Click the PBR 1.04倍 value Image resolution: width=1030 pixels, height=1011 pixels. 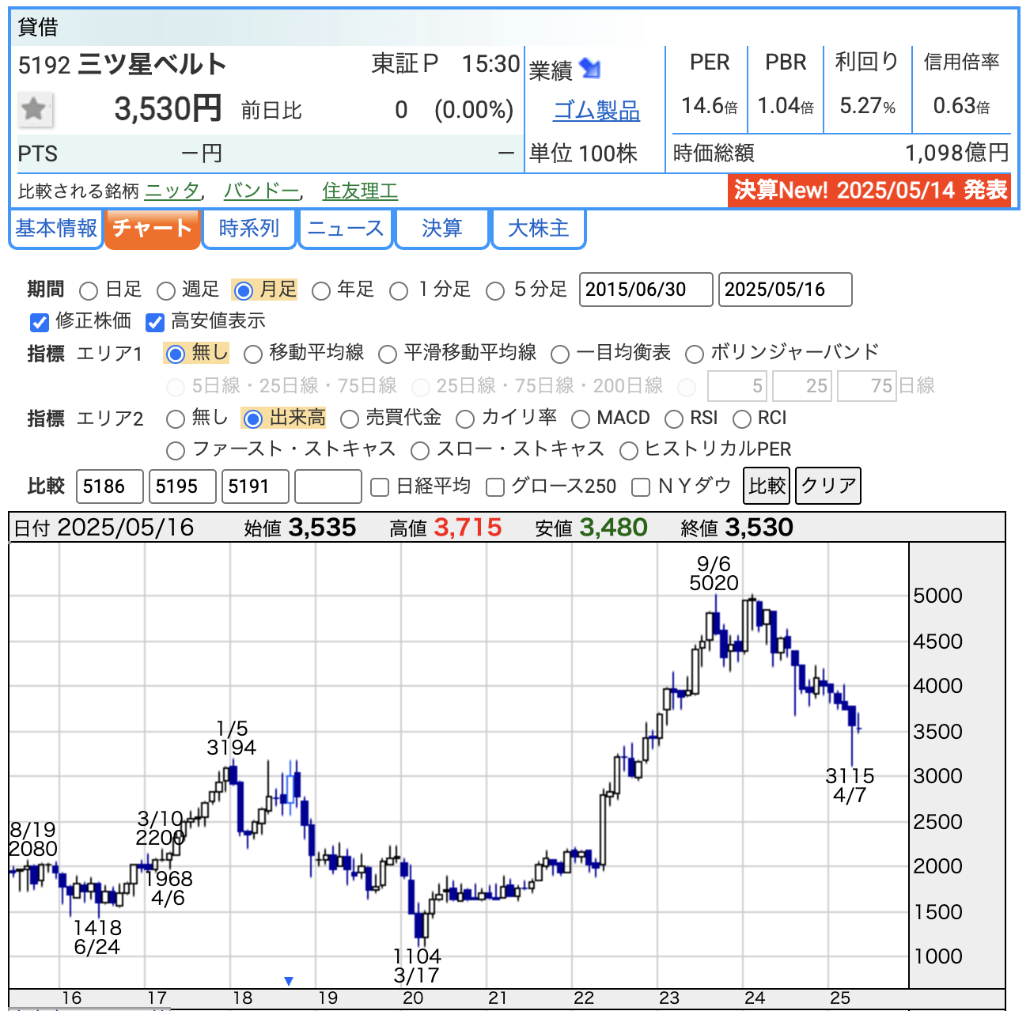pos(786,106)
